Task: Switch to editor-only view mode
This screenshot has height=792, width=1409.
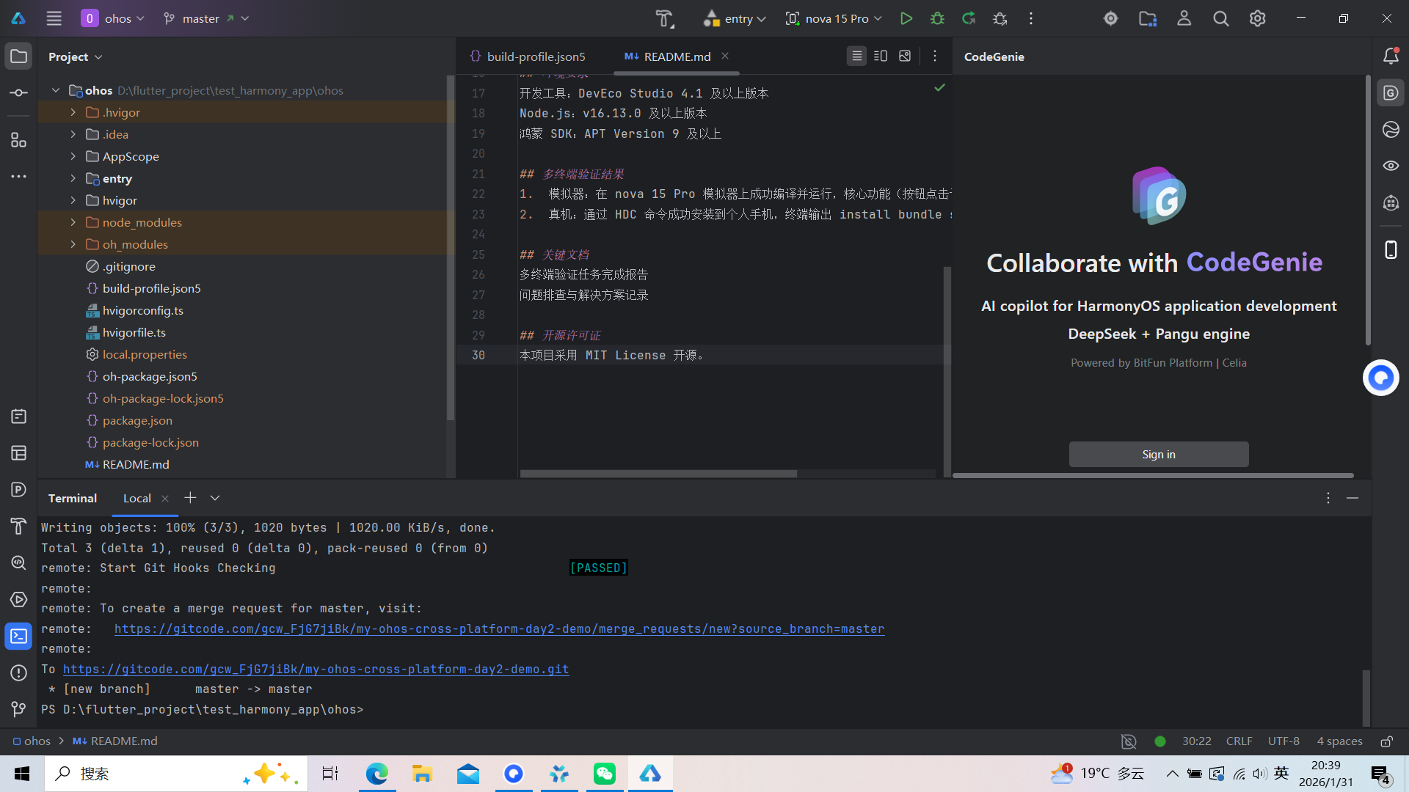Action: 856,56
